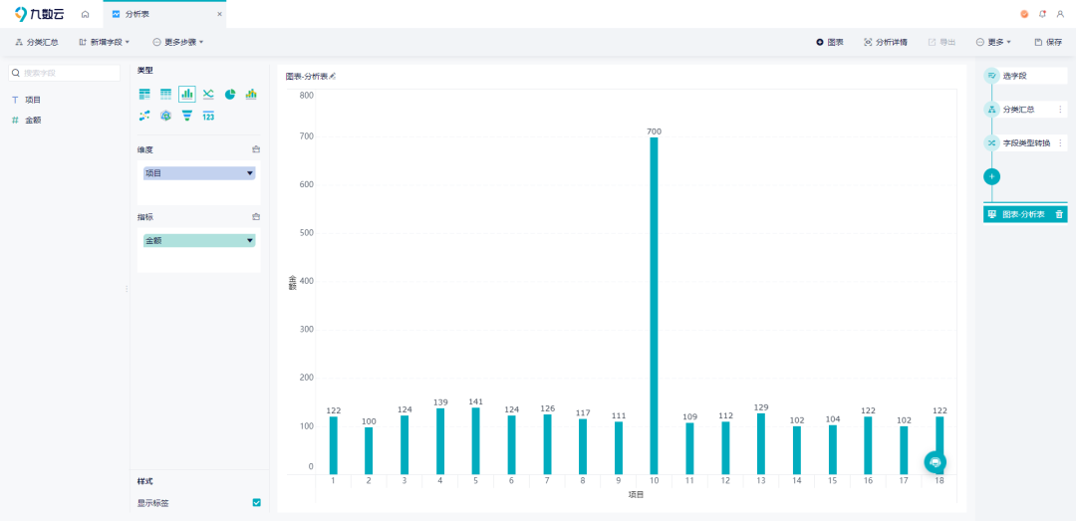Select the funnel chart type icon

click(187, 116)
